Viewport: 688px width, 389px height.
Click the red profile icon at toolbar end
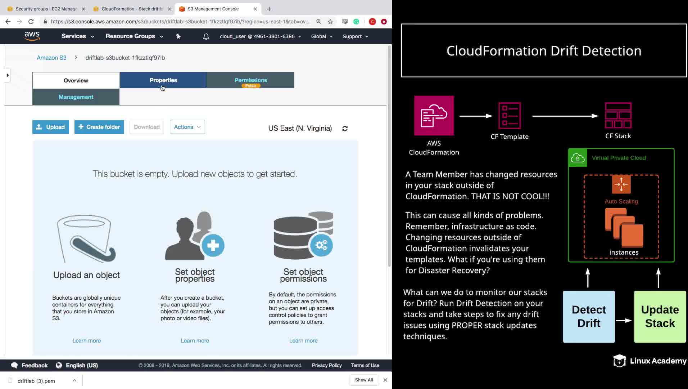click(384, 22)
